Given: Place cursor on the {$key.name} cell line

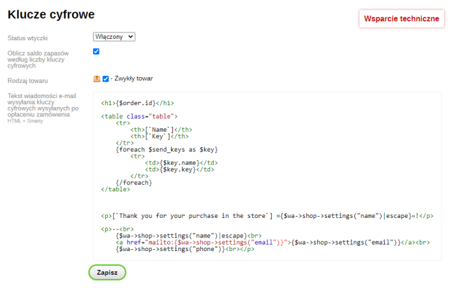Looking at the screenshot, I should 181,162.
